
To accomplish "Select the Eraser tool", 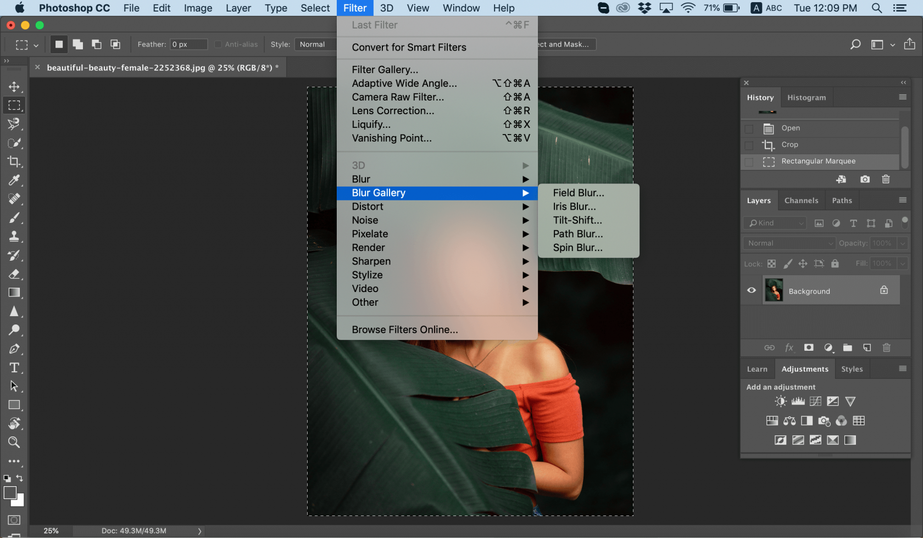I will pyautogui.click(x=14, y=274).
